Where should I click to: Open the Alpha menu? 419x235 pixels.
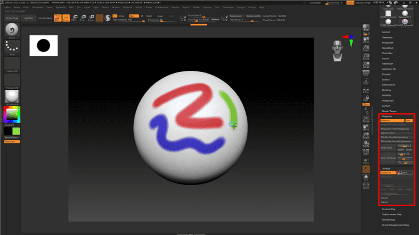7,8
